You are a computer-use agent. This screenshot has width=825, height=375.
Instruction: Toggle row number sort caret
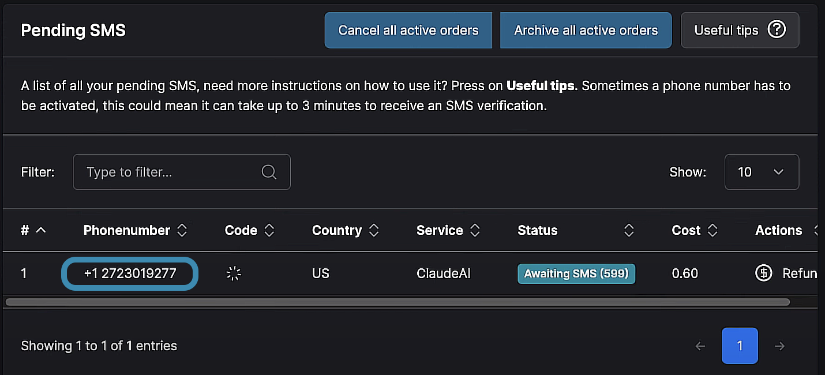pos(41,231)
